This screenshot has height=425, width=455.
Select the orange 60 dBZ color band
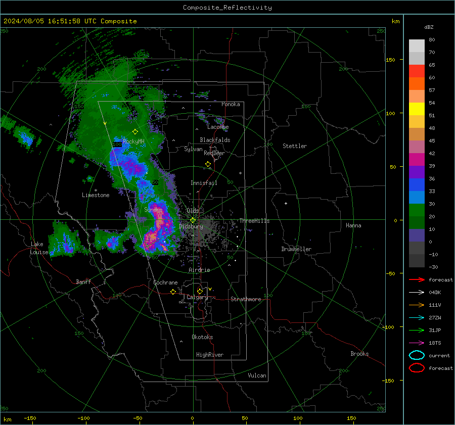[417, 83]
